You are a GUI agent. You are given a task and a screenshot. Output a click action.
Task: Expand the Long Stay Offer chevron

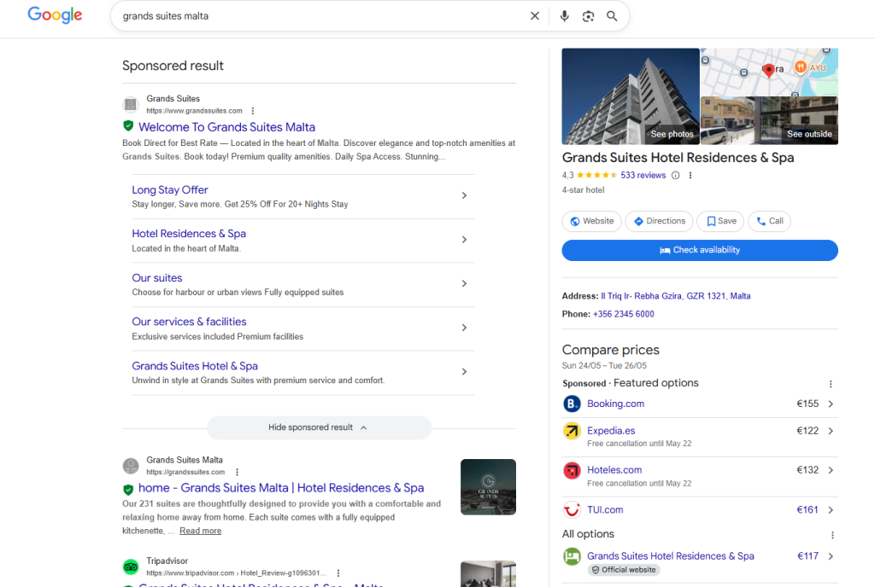pos(464,196)
